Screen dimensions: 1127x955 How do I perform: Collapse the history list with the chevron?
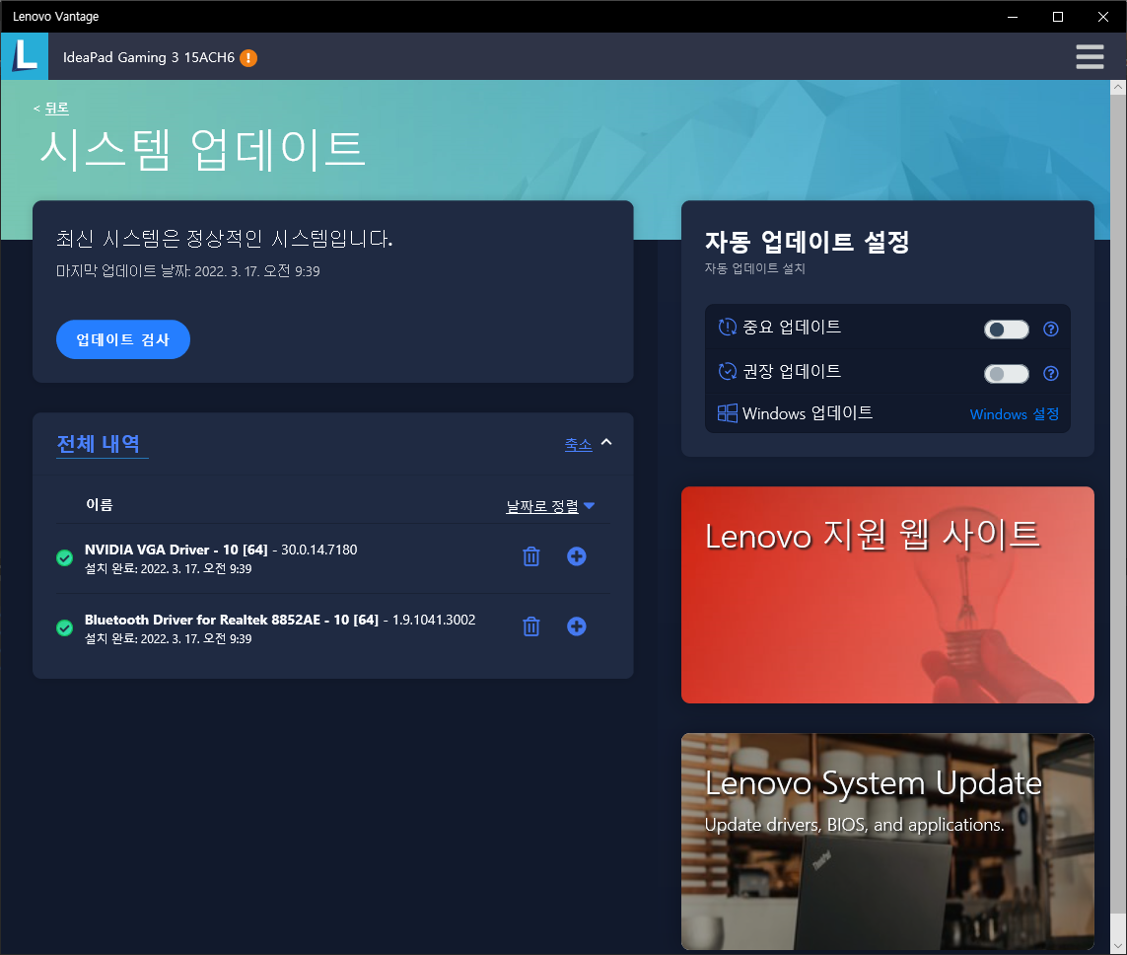pyautogui.click(x=606, y=442)
